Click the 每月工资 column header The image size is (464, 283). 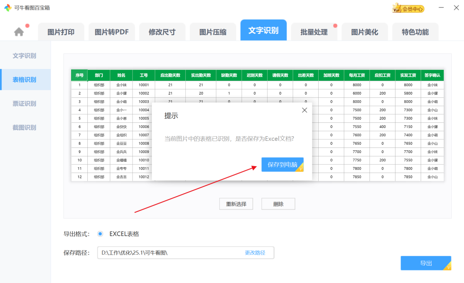[357, 75]
